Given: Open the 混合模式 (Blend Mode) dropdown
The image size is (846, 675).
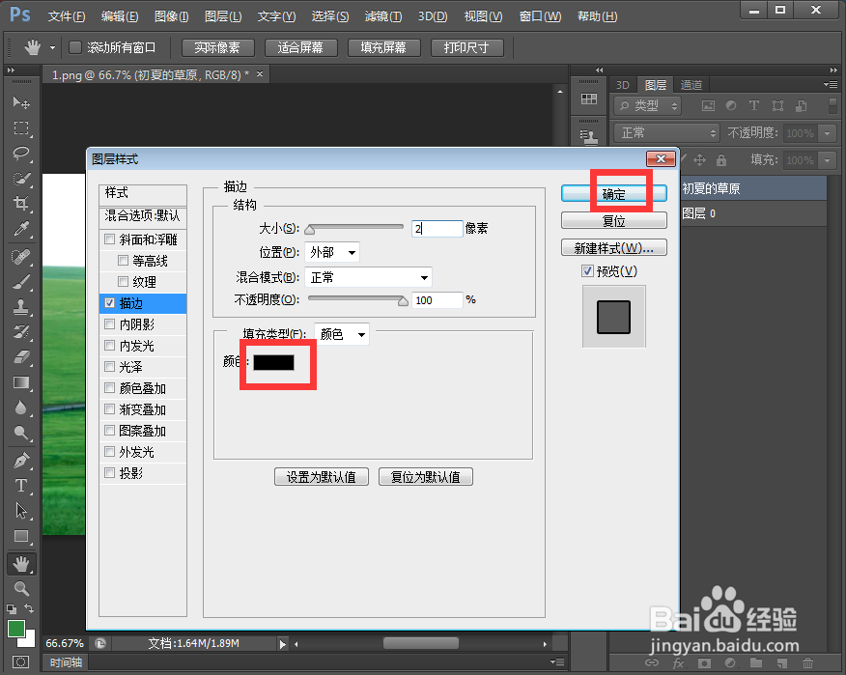Looking at the screenshot, I should (368, 275).
